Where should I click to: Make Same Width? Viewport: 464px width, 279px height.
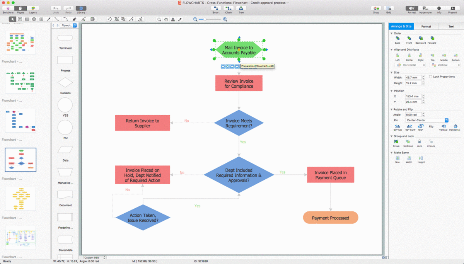409,158
